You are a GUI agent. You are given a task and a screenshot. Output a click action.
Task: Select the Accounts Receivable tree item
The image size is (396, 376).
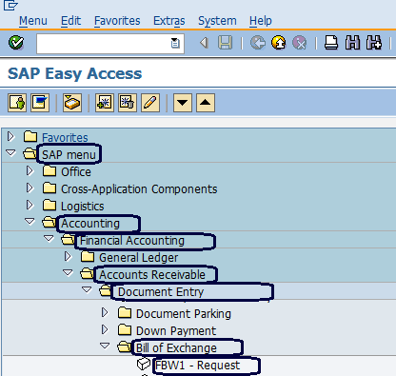152,275
